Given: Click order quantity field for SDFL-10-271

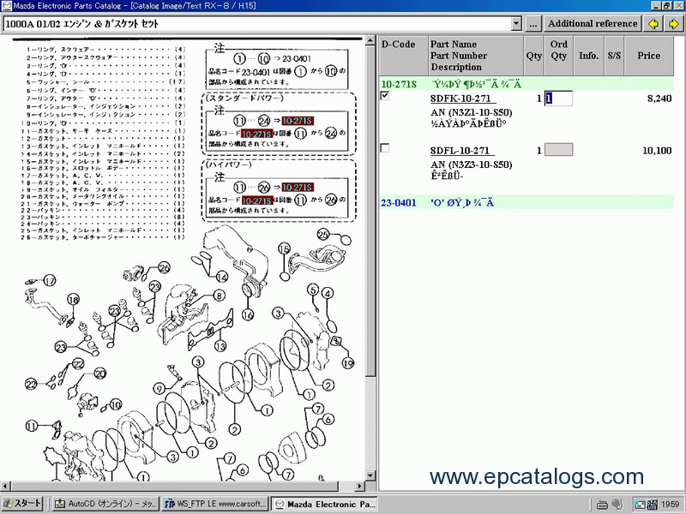Looking at the screenshot, I should (558, 150).
